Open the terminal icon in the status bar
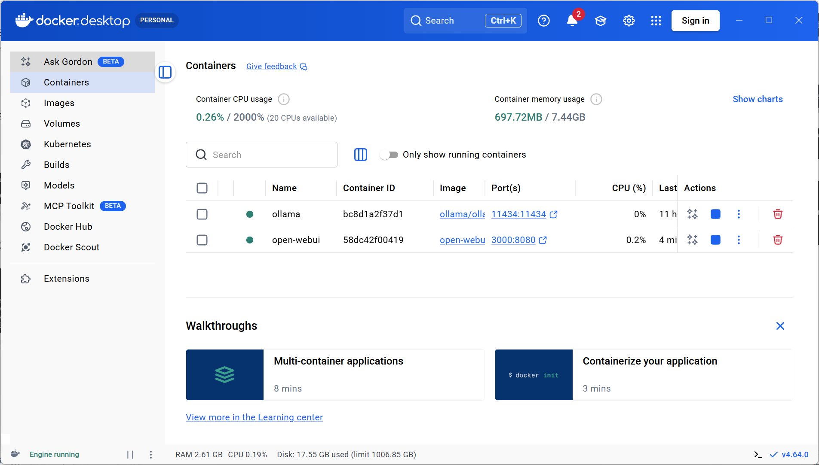Screen dimensions: 819x465 [x=758, y=454]
